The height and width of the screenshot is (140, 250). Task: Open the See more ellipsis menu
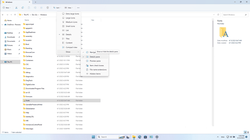[78, 8]
